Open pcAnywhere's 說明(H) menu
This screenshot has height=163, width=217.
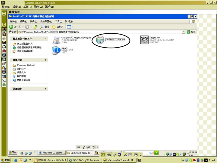click(49, 7)
